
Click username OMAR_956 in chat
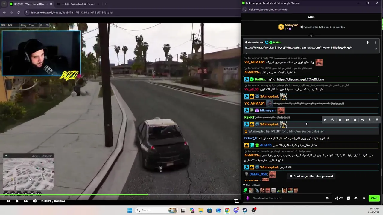[258, 174]
